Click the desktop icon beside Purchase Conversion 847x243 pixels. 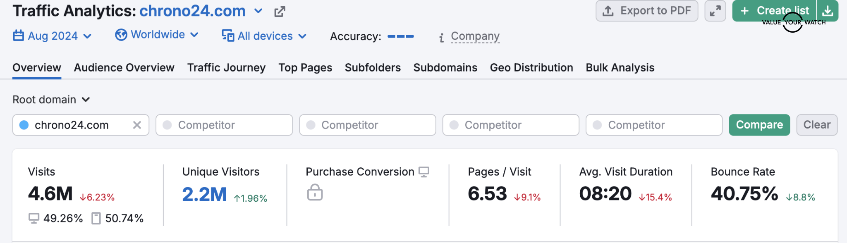(424, 172)
